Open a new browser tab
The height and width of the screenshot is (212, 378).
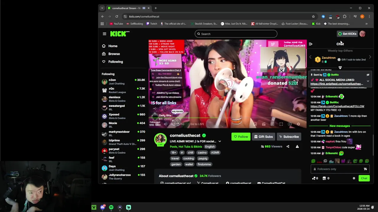tap(156, 8)
